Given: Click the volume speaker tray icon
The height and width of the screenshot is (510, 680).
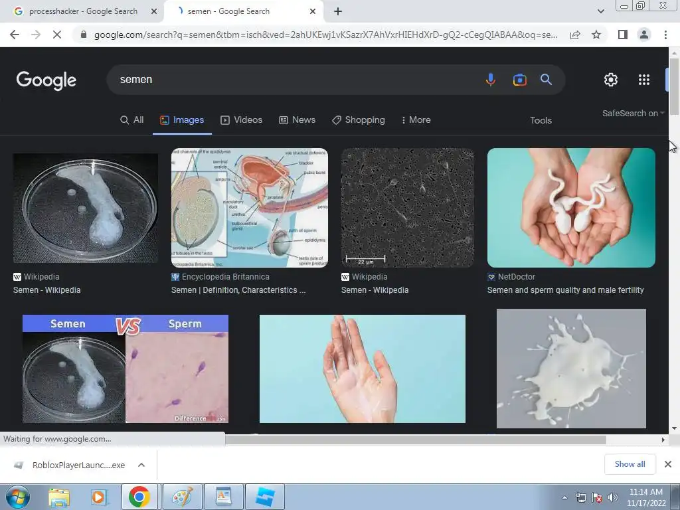Looking at the screenshot, I should [x=613, y=497].
